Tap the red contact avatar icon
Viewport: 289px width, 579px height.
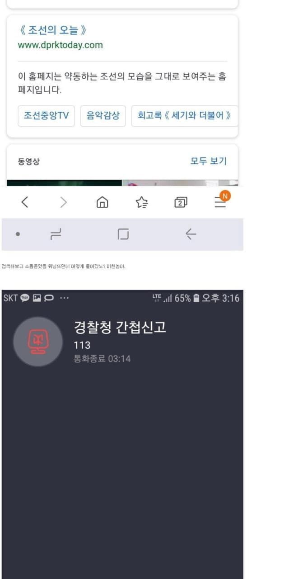point(38,342)
